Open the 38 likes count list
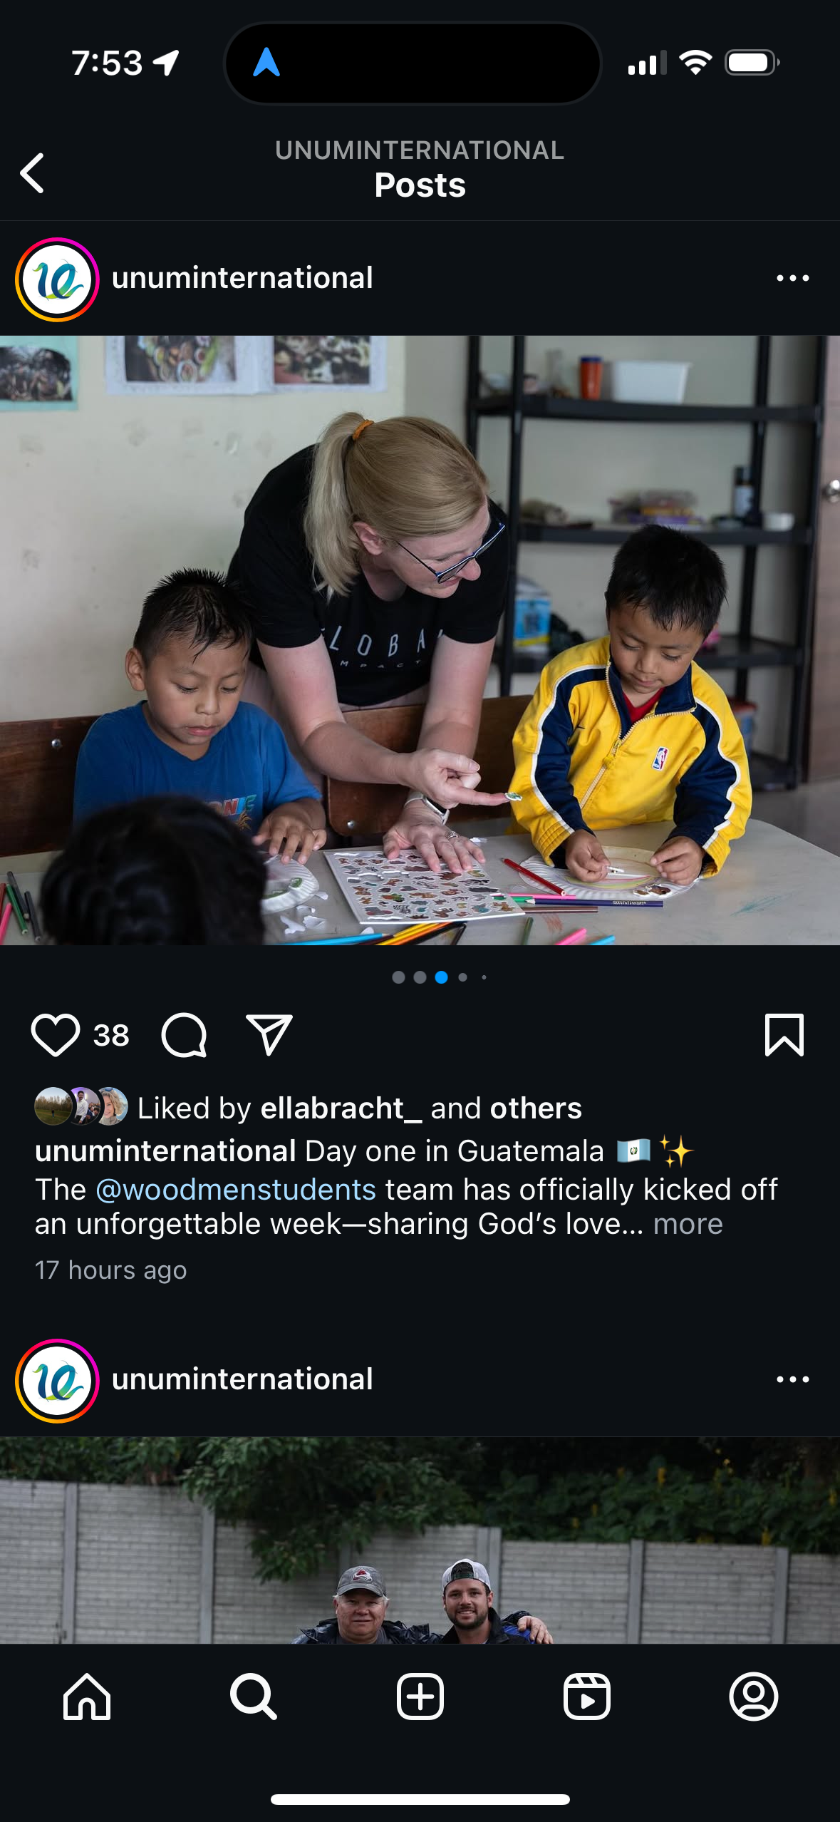The width and height of the screenshot is (840, 1822). pos(111,1035)
